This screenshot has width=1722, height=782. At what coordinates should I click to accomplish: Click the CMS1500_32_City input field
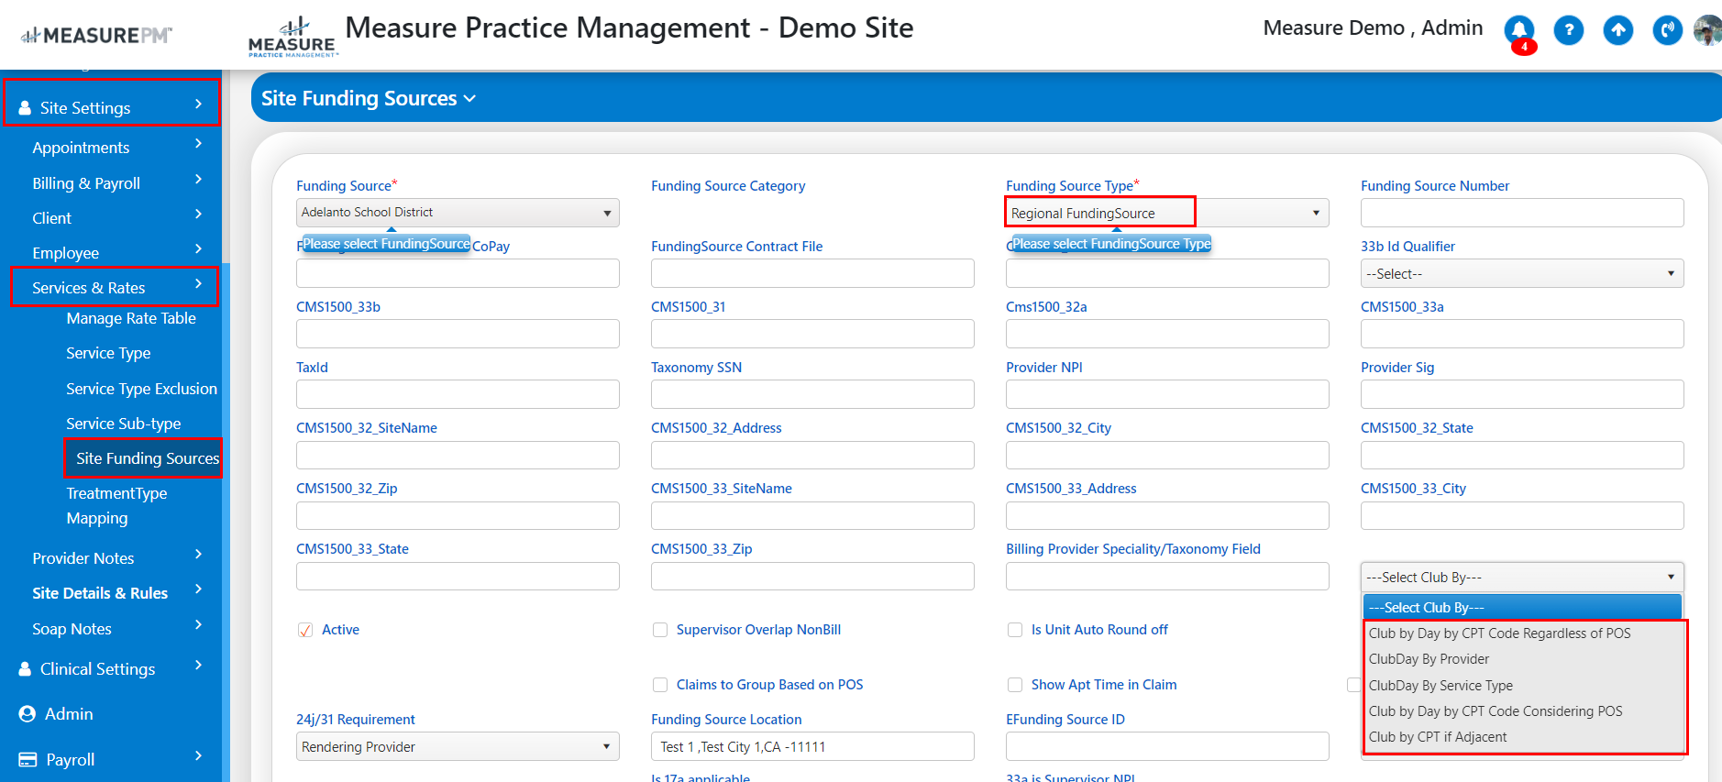[x=1167, y=455]
